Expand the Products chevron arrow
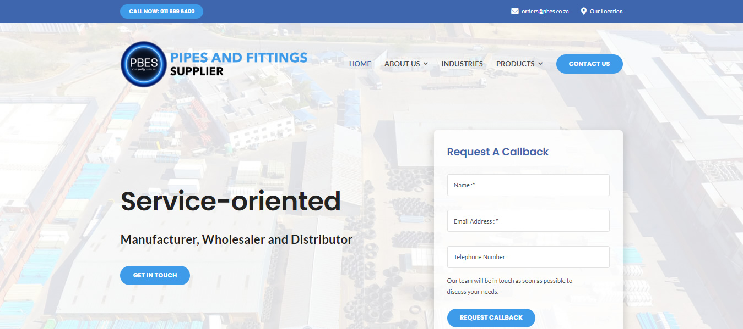Image resolution: width=743 pixels, height=329 pixels. click(x=540, y=64)
